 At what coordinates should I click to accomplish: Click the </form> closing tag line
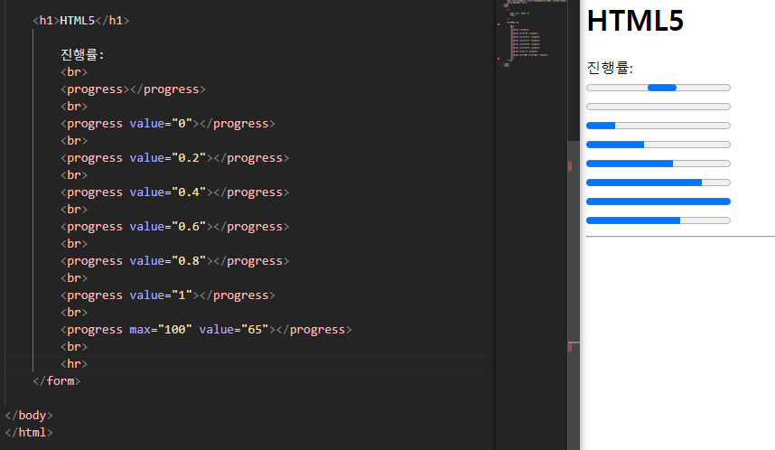[x=56, y=381]
